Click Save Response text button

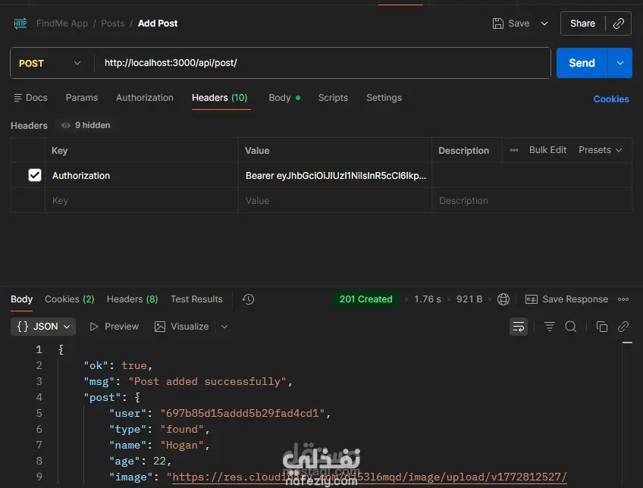[575, 299]
